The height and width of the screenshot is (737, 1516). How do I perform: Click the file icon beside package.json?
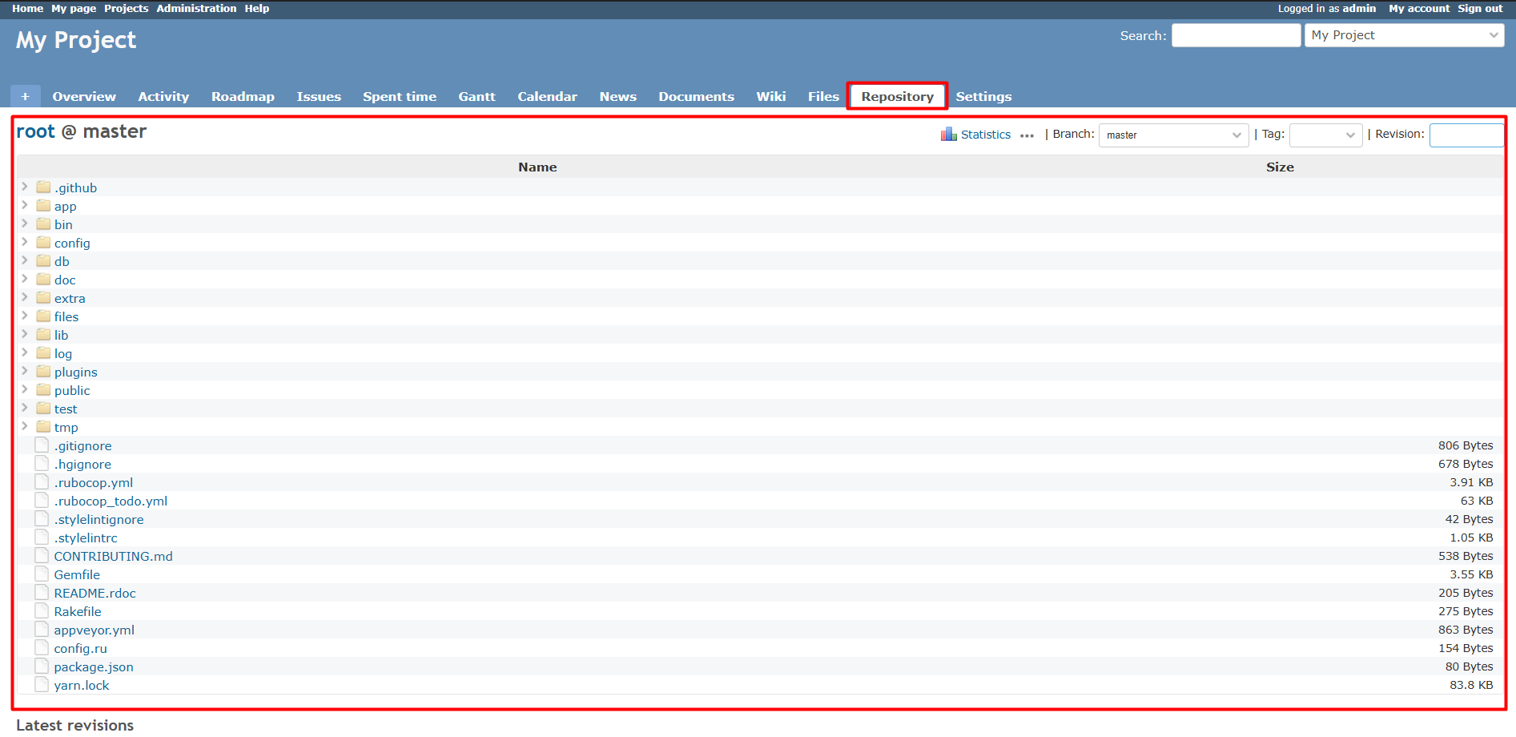pyautogui.click(x=42, y=665)
